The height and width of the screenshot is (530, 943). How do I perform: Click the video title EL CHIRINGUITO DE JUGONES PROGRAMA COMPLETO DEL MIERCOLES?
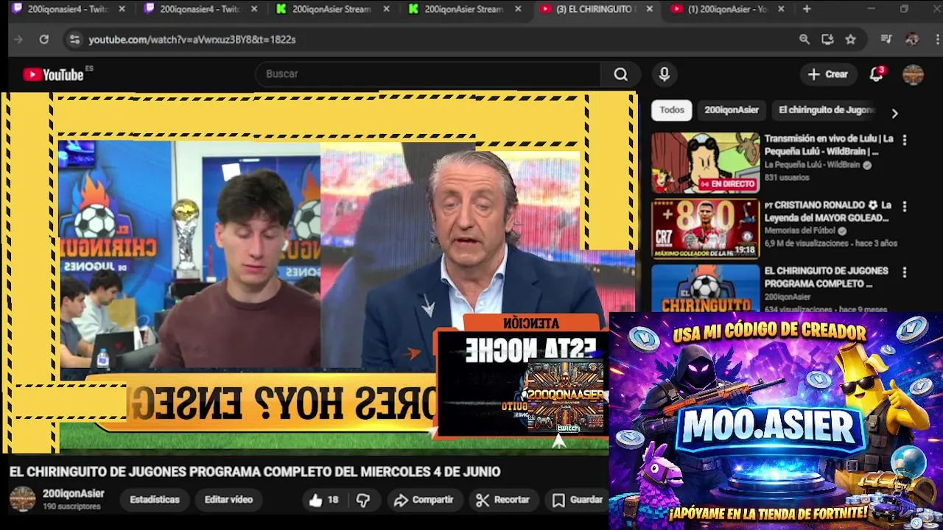point(255,472)
